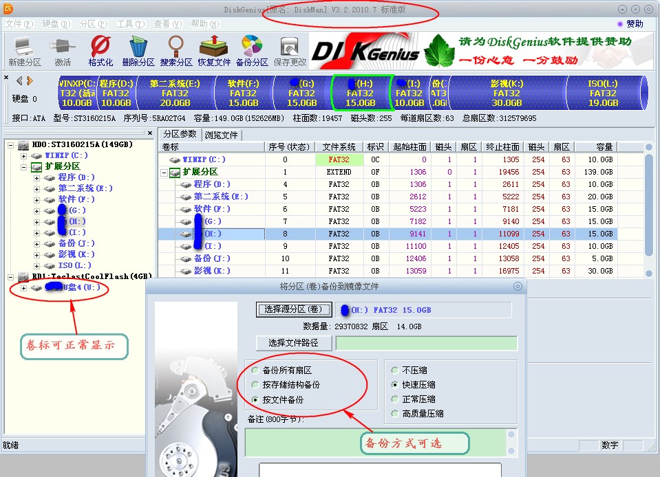Expand WINXP (C:) node in tree
This screenshot has width=660, height=477.
tap(23, 156)
